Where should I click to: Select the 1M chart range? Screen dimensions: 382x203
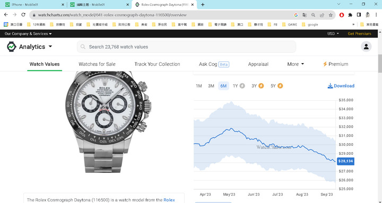tap(199, 86)
